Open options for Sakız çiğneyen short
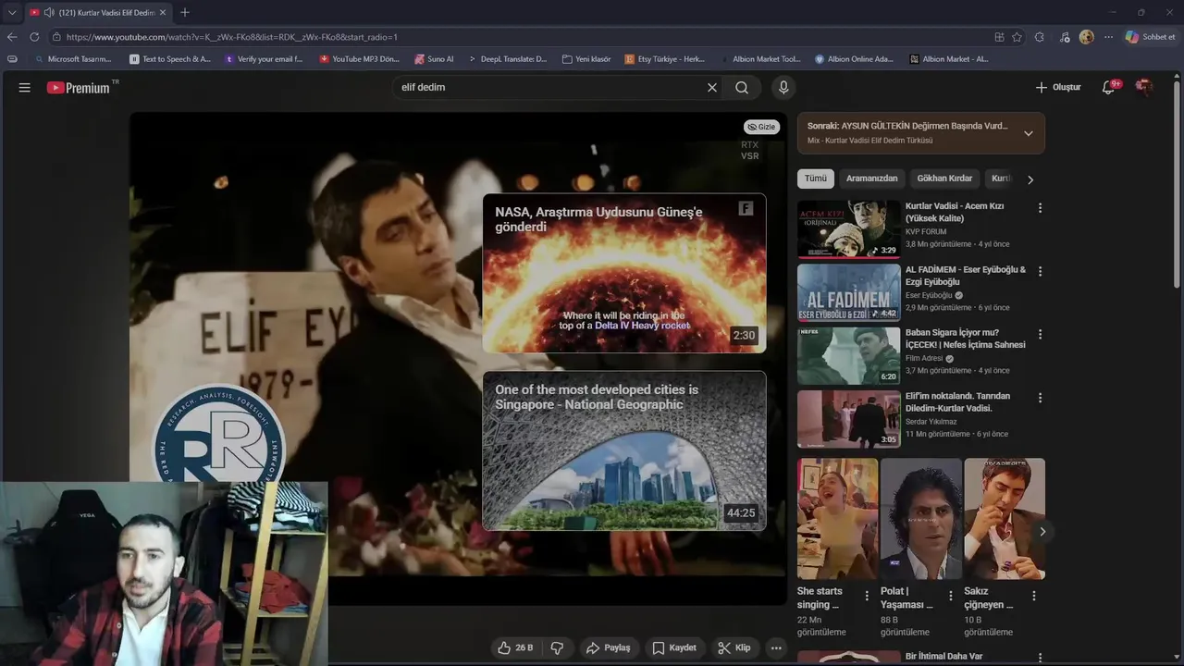1184x666 pixels. click(1034, 596)
